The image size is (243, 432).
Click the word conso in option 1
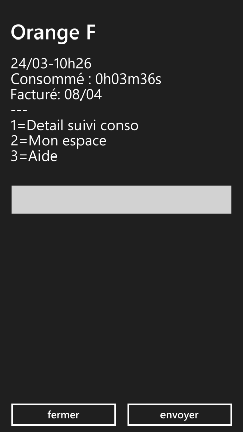coord(119,126)
